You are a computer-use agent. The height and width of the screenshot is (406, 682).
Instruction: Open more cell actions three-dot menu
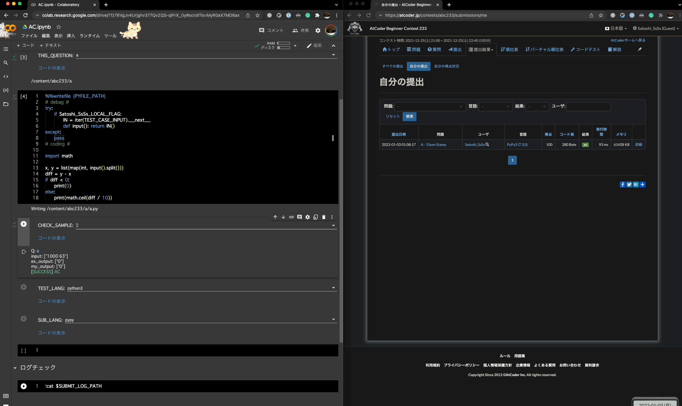pyautogui.click(x=332, y=217)
